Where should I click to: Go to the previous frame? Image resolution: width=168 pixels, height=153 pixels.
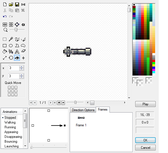click(x=35, y=103)
